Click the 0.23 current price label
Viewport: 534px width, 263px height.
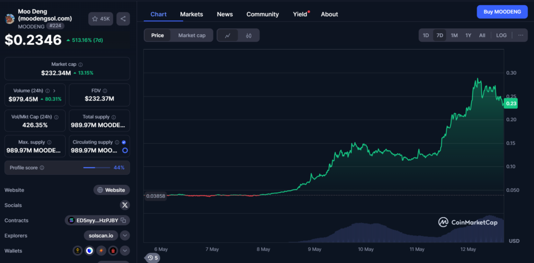pos(511,103)
